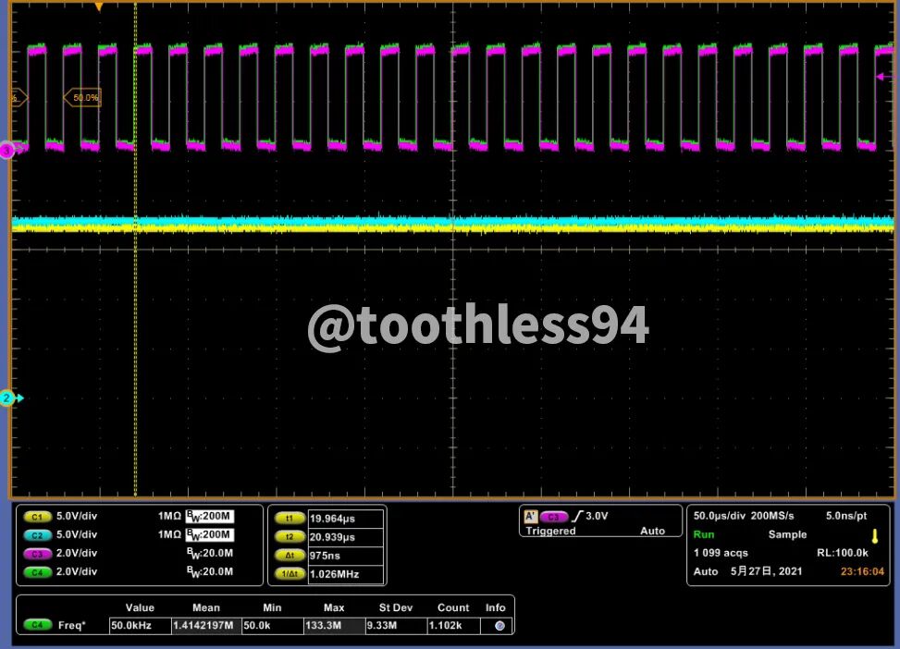Click the 1/Δt cursor badge
This screenshot has height=649, width=900.
point(290,573)
